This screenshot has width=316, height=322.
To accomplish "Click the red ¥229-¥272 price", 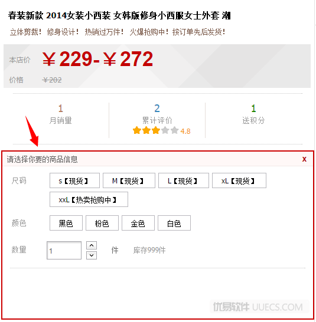I will click(x=97, y=59).
